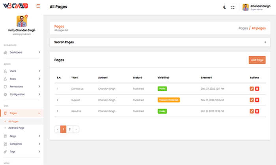This screenshot has height=165, width=276.
Task: Click Pages breadcrumb link
Action: (243, 28)
